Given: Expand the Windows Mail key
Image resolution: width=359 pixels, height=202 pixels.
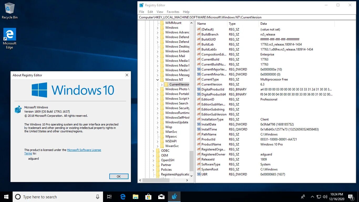Looking at the screenshot, I should [158, 56].
